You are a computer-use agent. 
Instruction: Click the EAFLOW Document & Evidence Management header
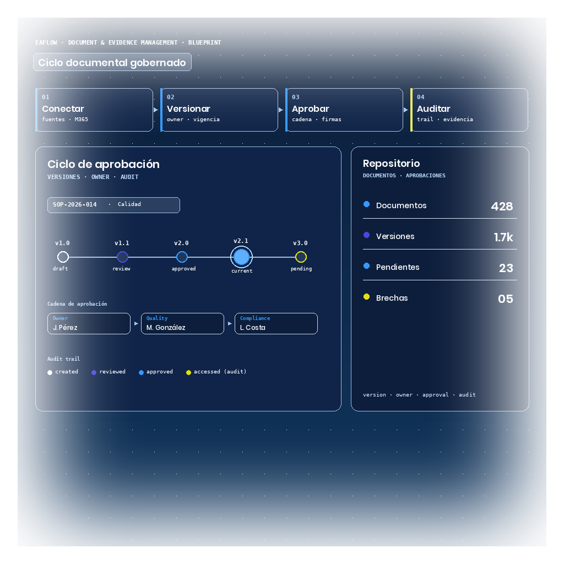(x=128, y=42)
